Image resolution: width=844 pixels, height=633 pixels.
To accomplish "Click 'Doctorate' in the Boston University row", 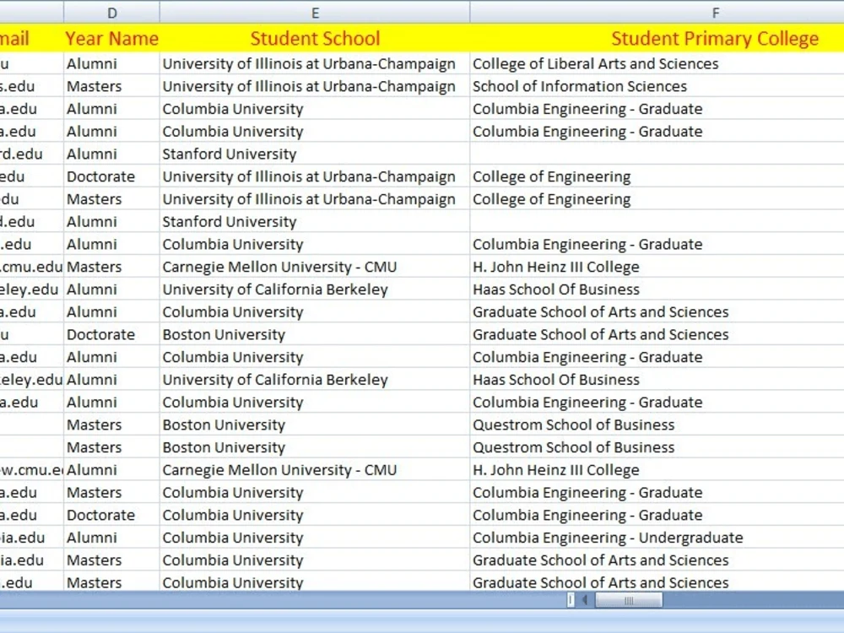I will click(x=112, y=334).
